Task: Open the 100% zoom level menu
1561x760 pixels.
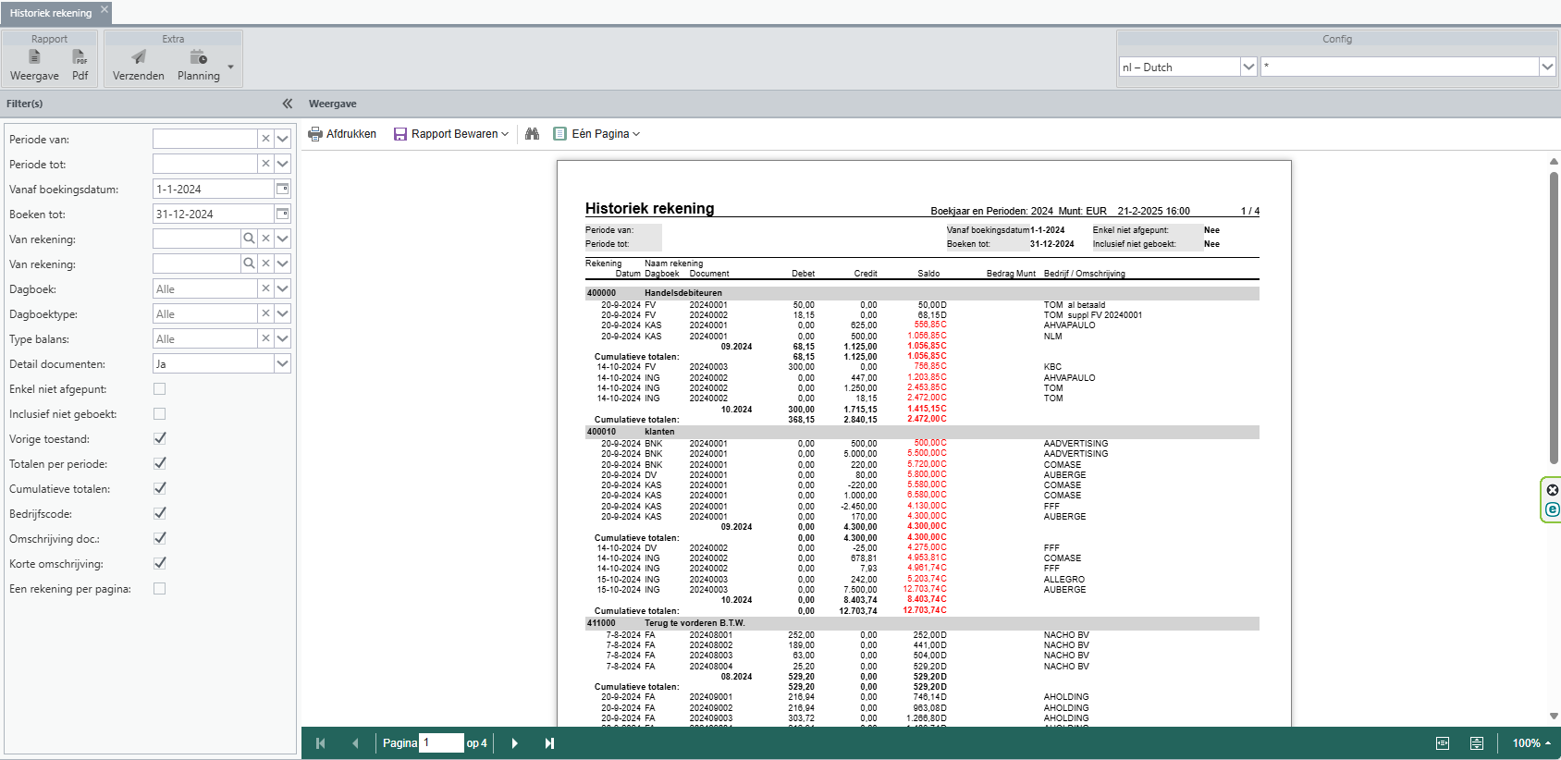Action: (1531, 743)
